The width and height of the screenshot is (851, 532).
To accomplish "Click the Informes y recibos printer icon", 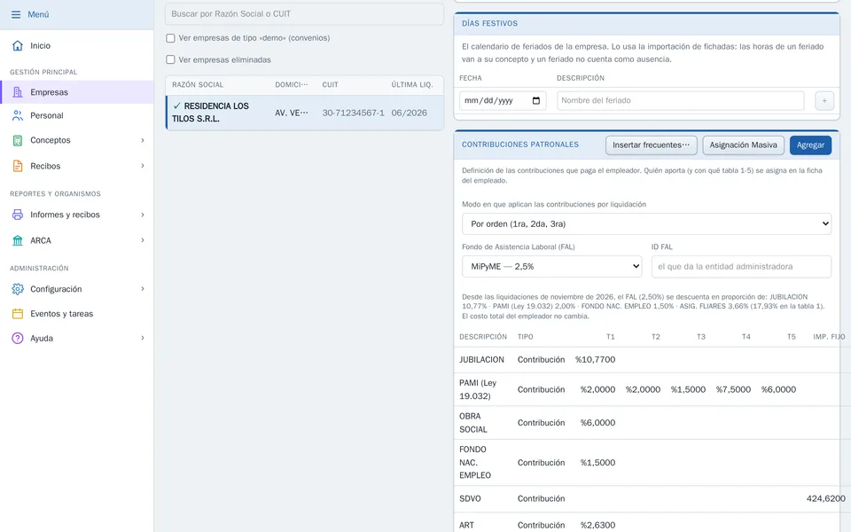I will 18,215.
